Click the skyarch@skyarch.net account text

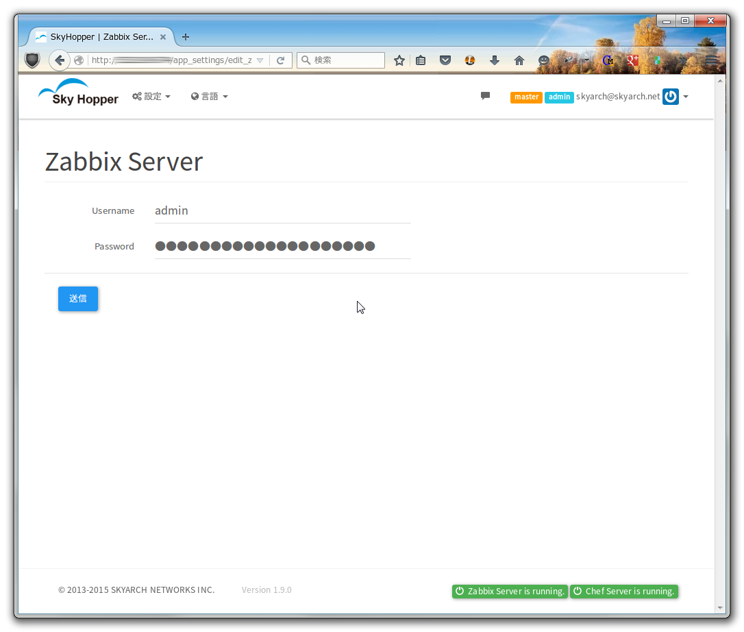[618, 97]
